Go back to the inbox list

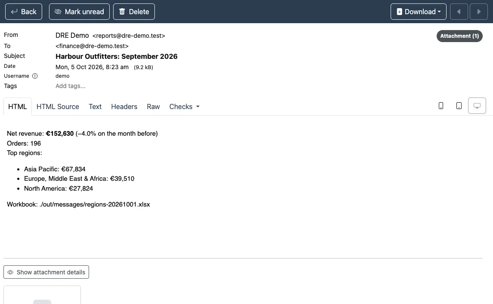click(24, 12)
